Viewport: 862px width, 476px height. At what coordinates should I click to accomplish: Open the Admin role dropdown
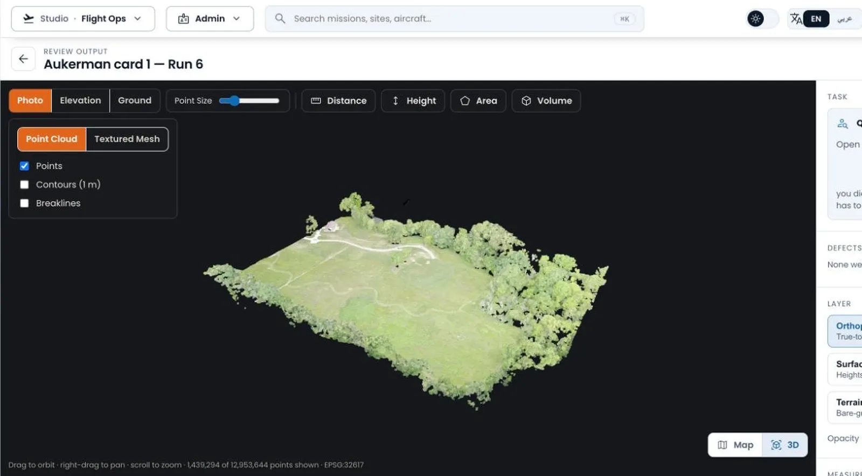point(210,19)
